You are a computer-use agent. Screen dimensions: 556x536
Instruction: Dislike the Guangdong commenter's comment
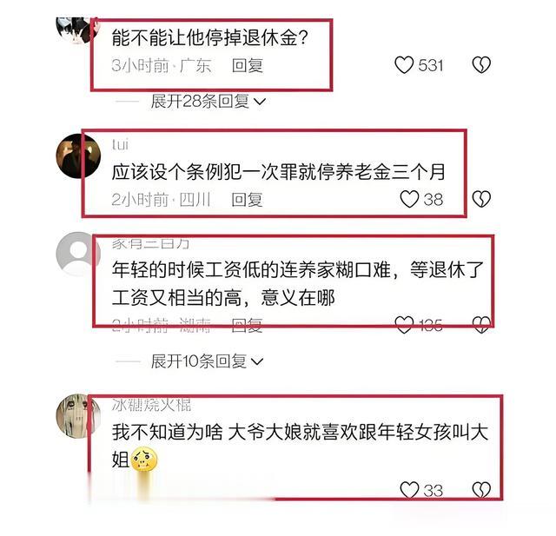tap(481, 65)
